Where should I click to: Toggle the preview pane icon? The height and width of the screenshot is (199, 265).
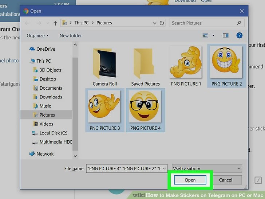coord(226,35)
